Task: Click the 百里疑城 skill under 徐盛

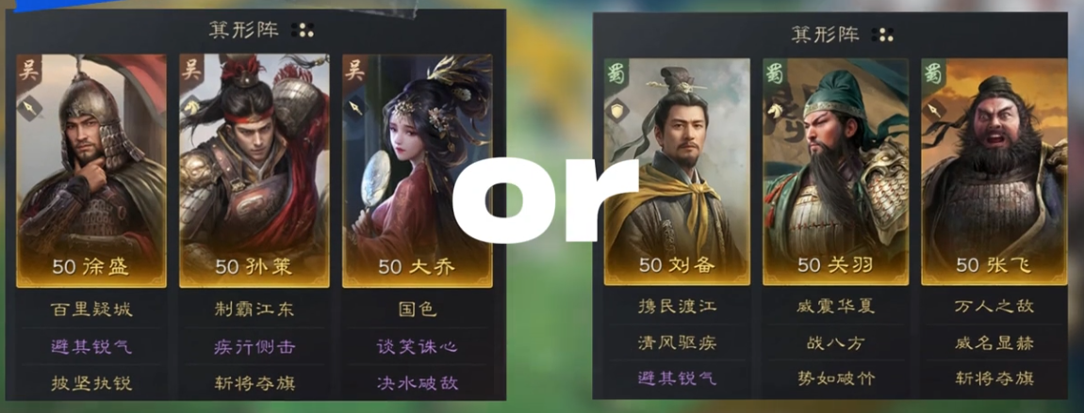Action: [x=91, y=309]
